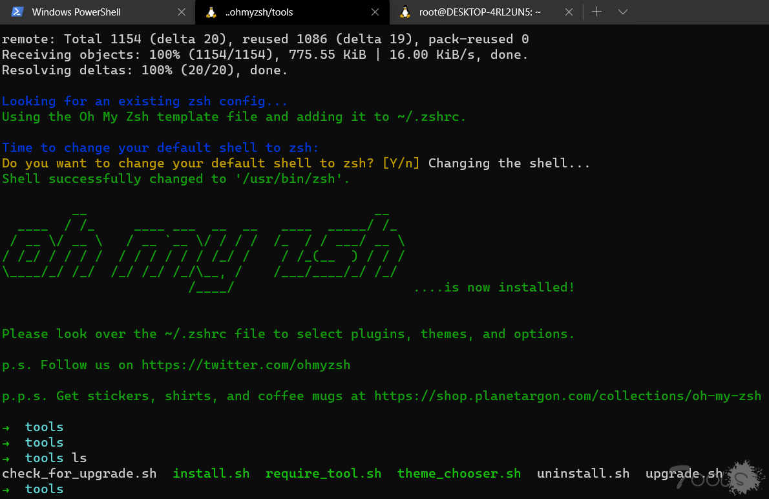Image resolution: width=769 pixels, height=499 pixels.
Task: Click the 'Changing the shell...' text
Action: click(x=509, y=164)
